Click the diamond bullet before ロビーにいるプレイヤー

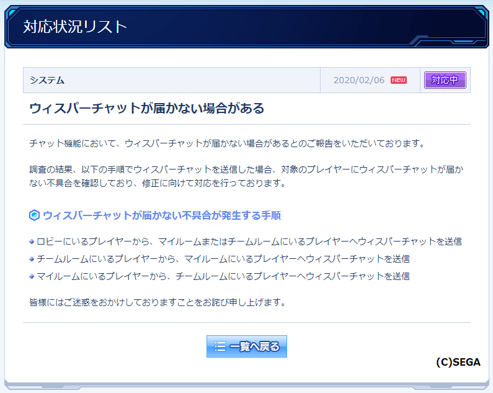tap(32, 242)
